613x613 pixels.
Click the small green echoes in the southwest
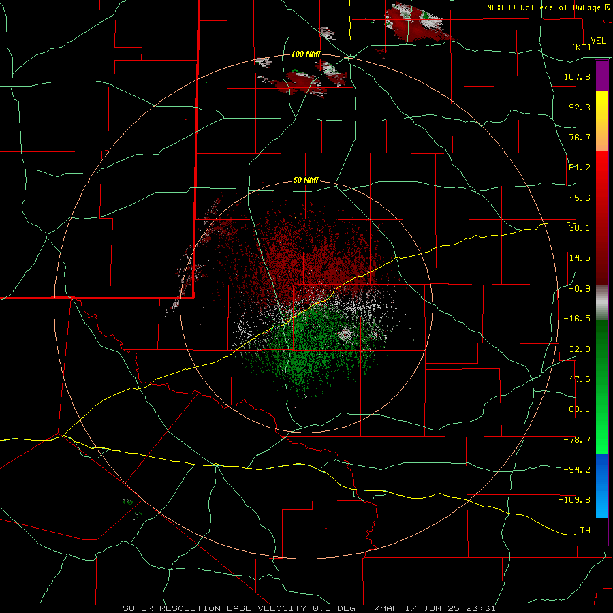coord(131,508)
